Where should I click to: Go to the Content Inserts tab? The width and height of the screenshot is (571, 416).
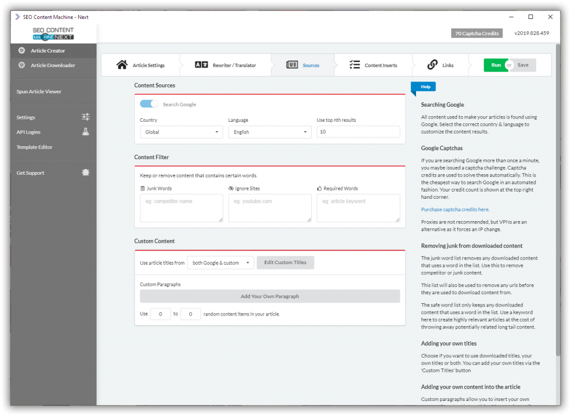point(374,65)
